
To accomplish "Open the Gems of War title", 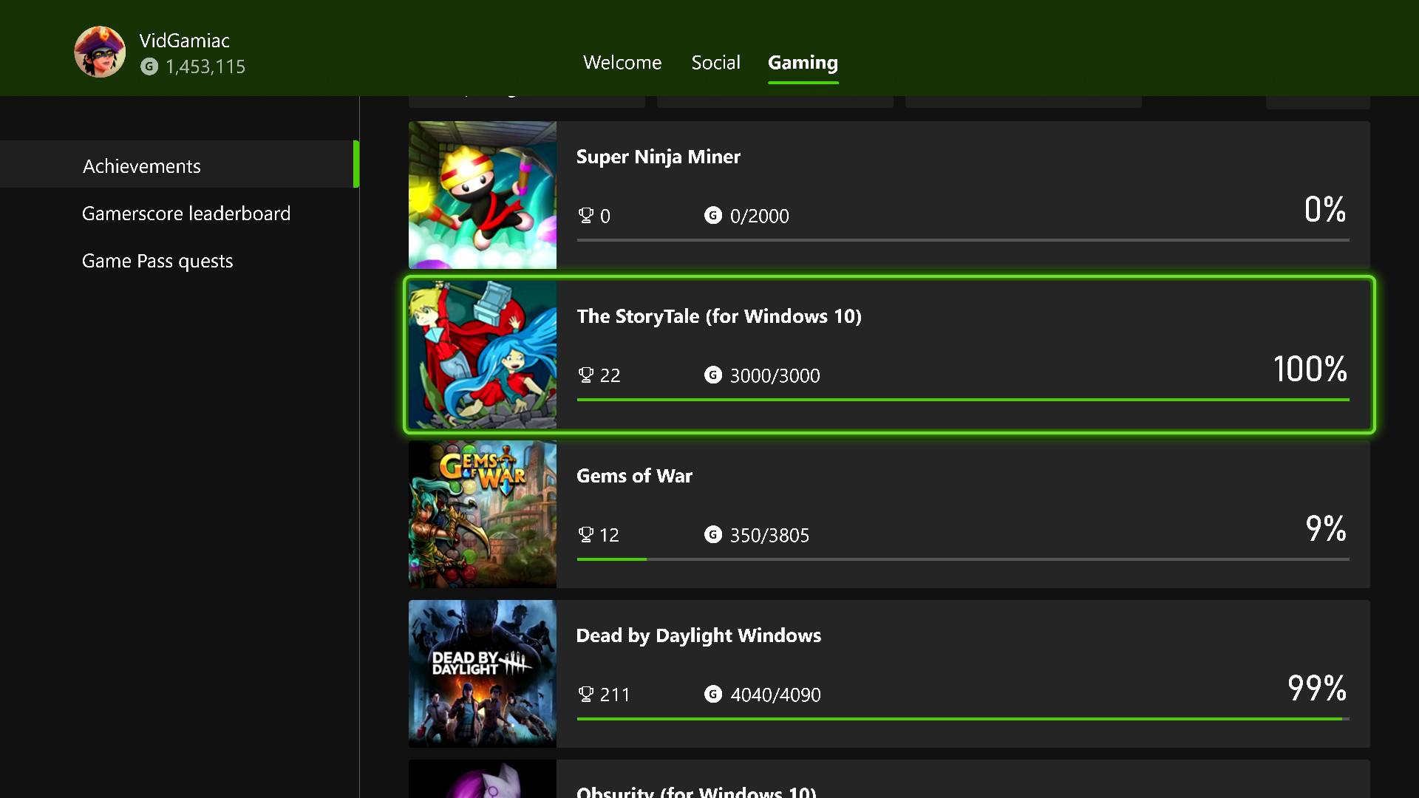I will (634, 476).
